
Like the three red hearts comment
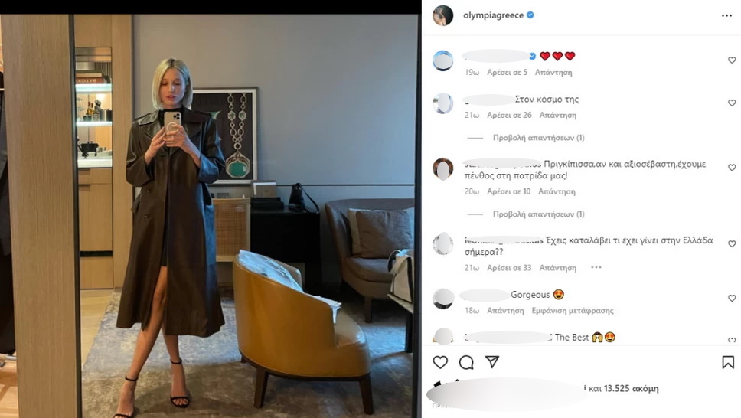pos(732,60)
